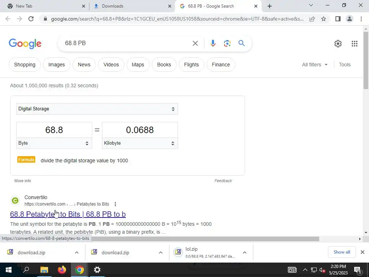369x277 pixels.
Task: Open new tab with the plus button
Action: coord(270,6)
